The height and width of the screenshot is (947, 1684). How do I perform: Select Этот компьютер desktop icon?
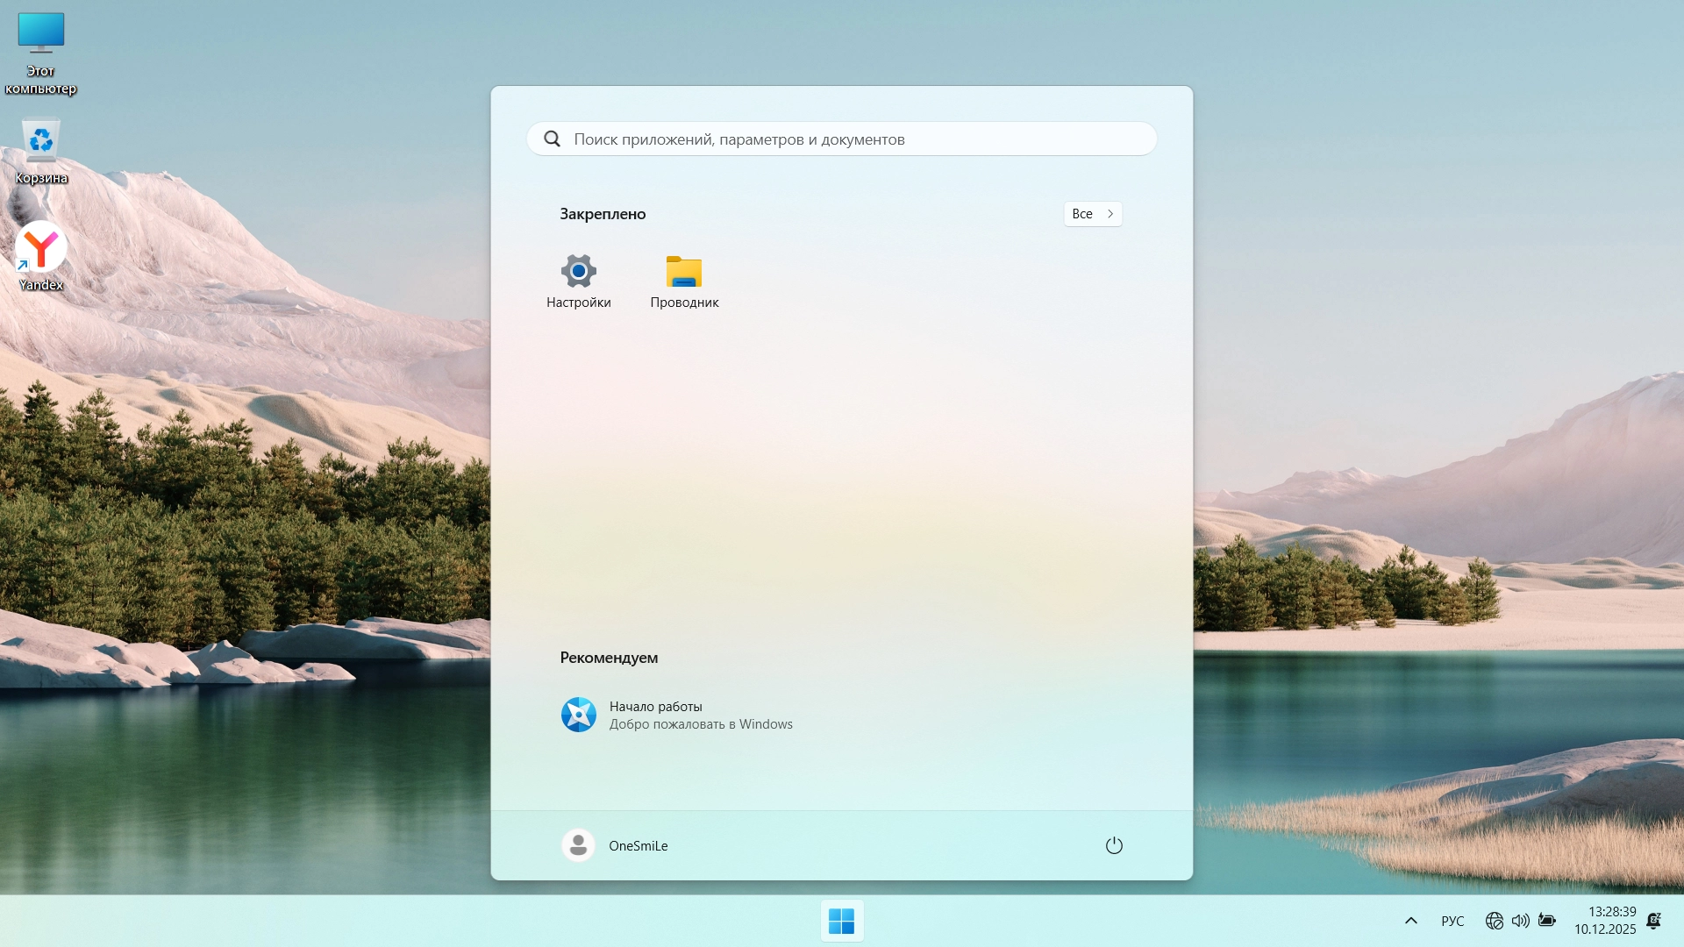click(x=41, y=51)
